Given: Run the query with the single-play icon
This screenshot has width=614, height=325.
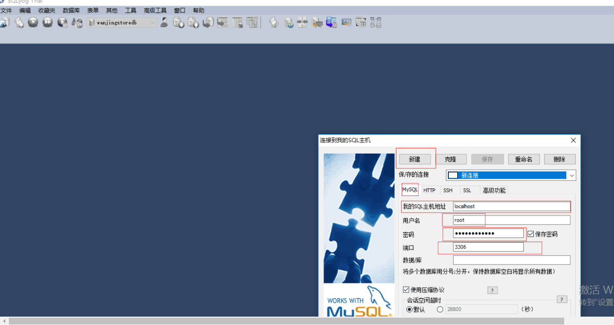Looking at the screenshot, I should coord(33,23).
